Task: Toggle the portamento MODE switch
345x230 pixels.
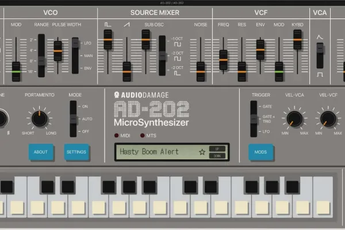Action: (73, 119)
